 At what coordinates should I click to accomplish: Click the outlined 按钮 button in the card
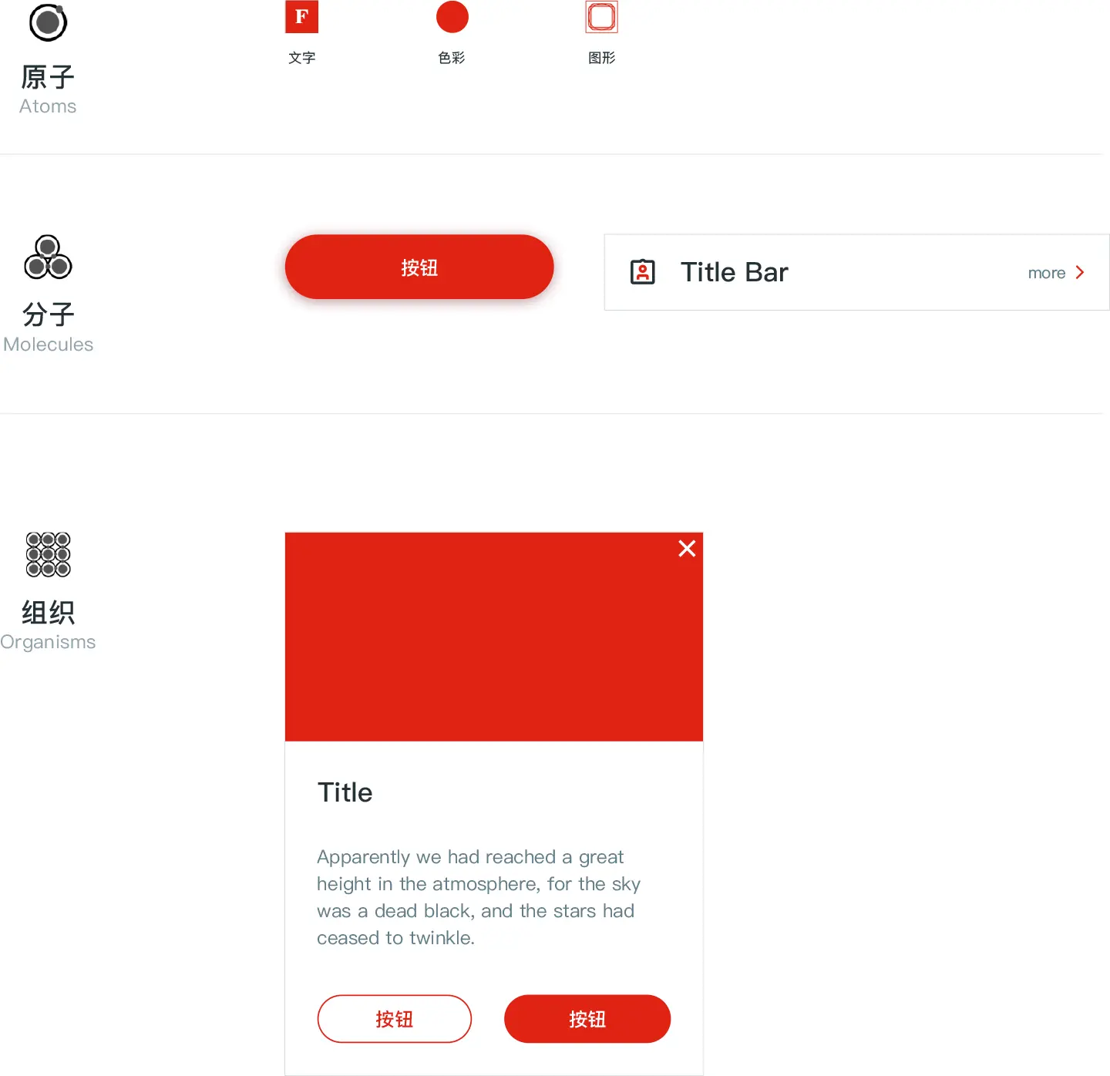click(x=395, y=1019)
